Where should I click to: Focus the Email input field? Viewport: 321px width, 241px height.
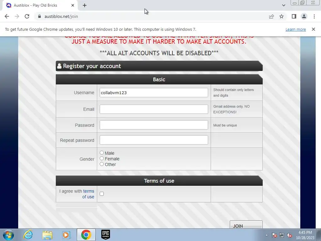[x=154, y=109]
